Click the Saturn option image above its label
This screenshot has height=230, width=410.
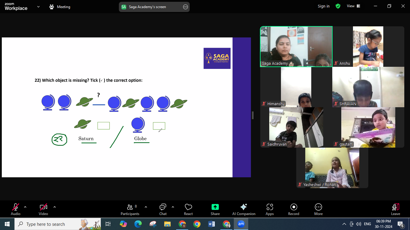[x=83, y=124]
